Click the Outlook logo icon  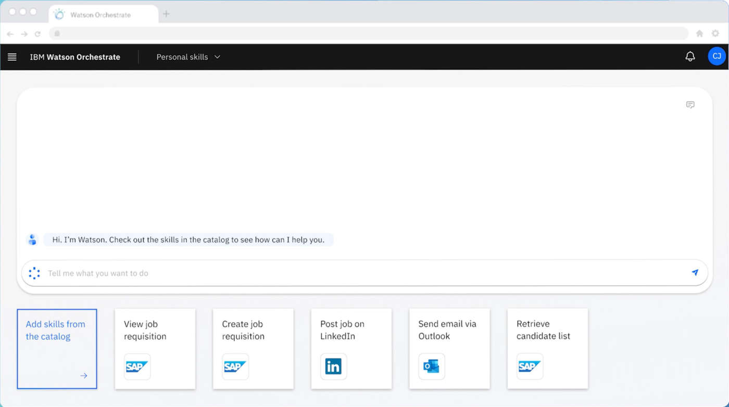point(432,367)
